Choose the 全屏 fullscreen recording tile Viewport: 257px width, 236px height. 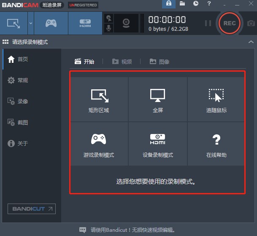[158, 99]
